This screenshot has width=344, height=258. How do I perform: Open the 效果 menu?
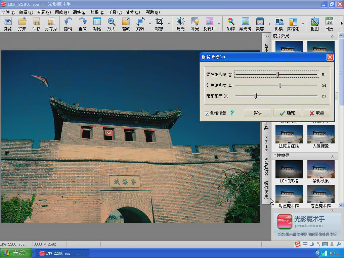pyautogui.click(x=97, y=12)
